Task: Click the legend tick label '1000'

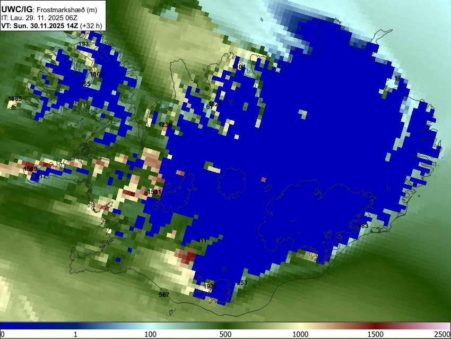Action: click(x=300, y=334)
